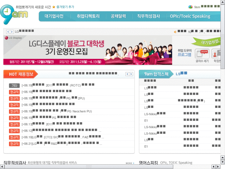The image size is (225, 169).
Task: Click 정규직 tag on LG R&D row
Action: click(x=14, y=144)
